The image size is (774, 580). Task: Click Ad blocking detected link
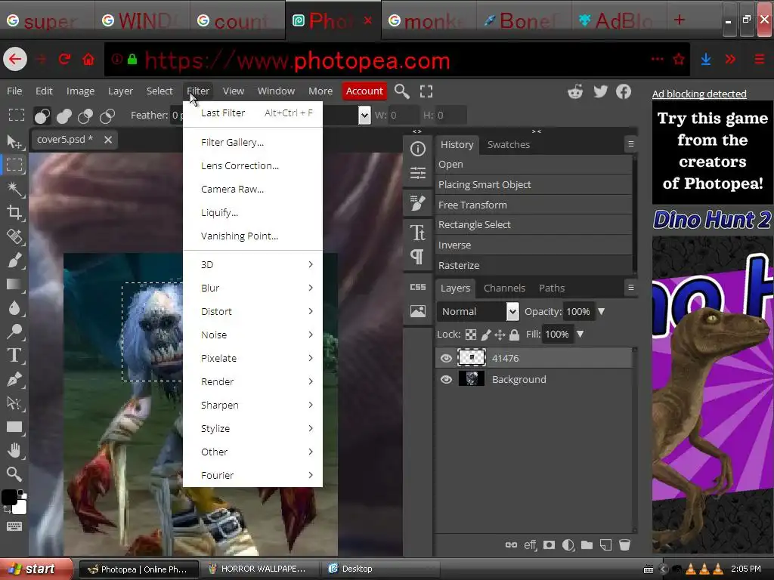coord(699,94)
